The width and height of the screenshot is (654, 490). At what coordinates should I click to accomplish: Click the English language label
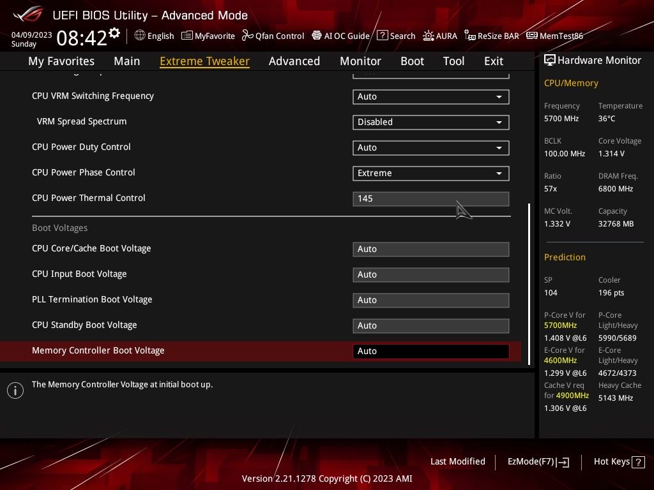coord(160,36)
